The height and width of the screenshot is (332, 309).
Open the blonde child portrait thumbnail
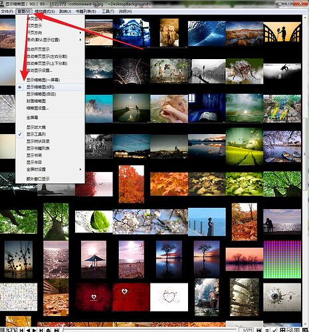click(169, 109)
